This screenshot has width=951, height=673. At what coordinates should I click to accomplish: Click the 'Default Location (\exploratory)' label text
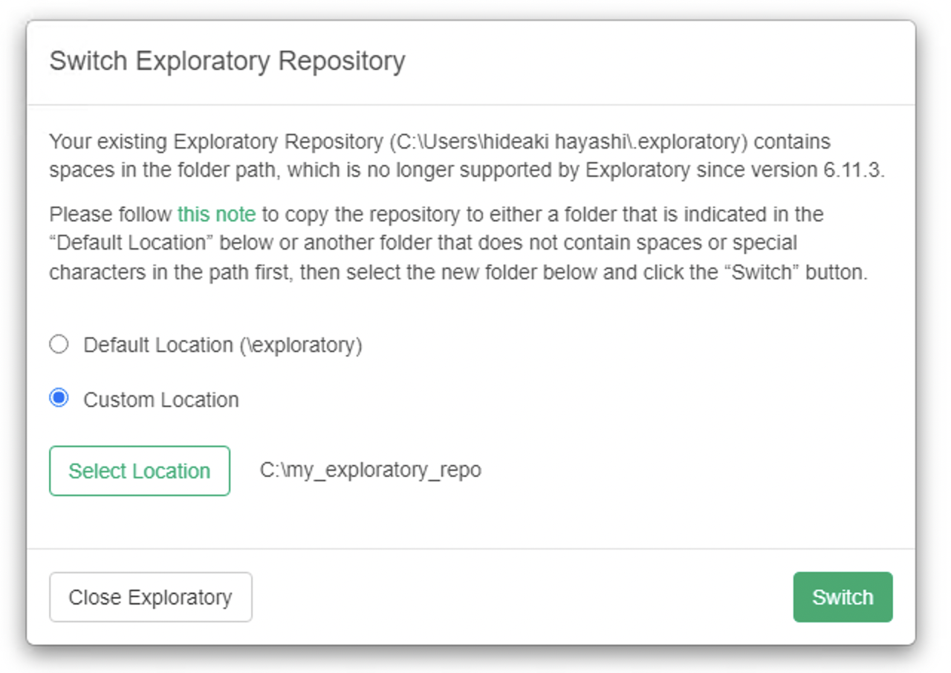(222, 345)
